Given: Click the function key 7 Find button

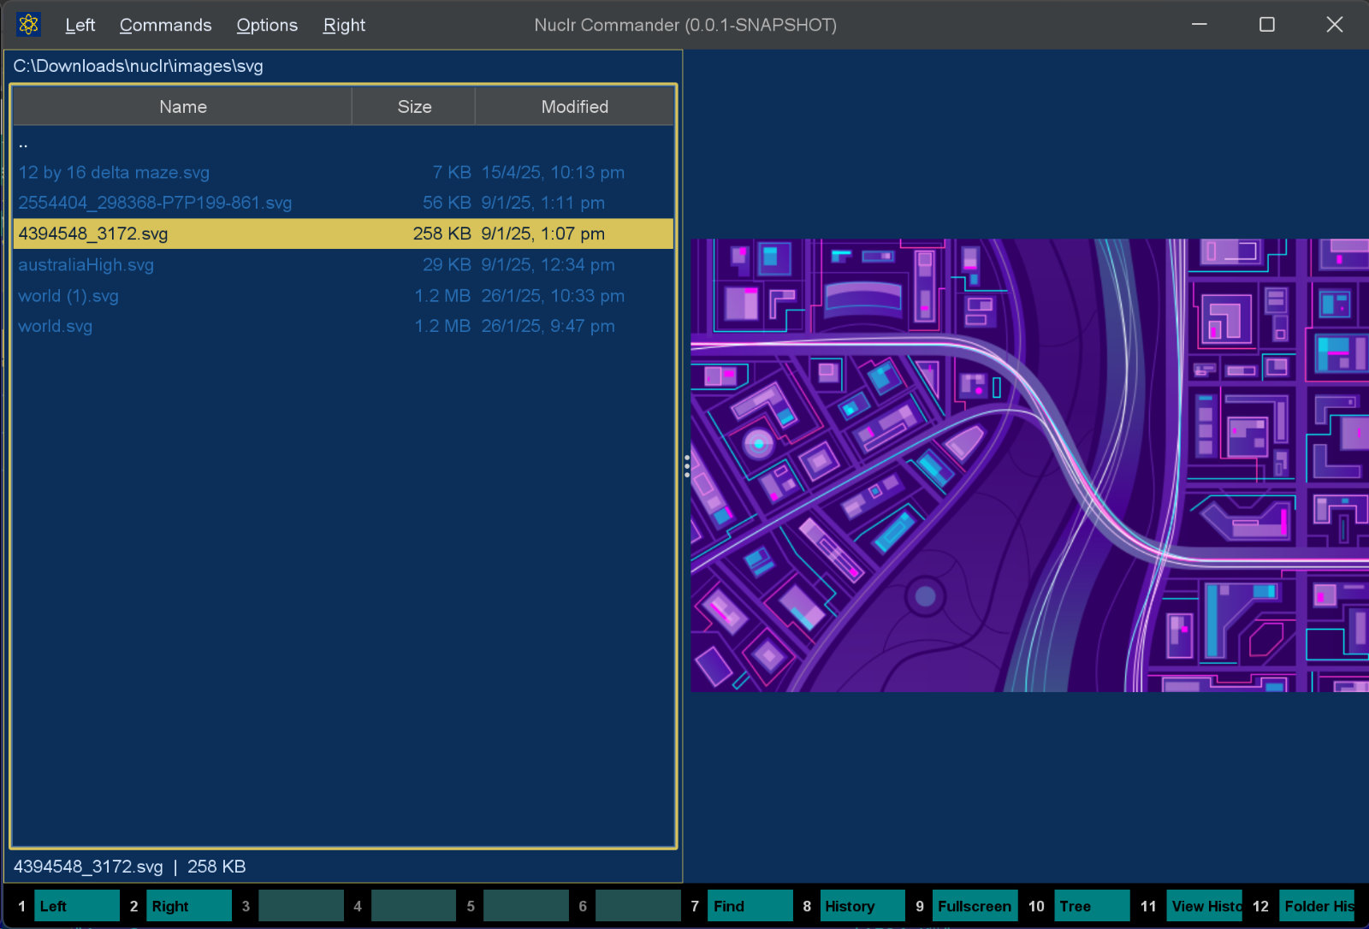Looking at the screenshot, I should 750,906.
